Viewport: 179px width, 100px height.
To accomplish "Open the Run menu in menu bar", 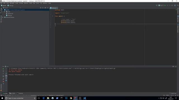I will [34, 3].
